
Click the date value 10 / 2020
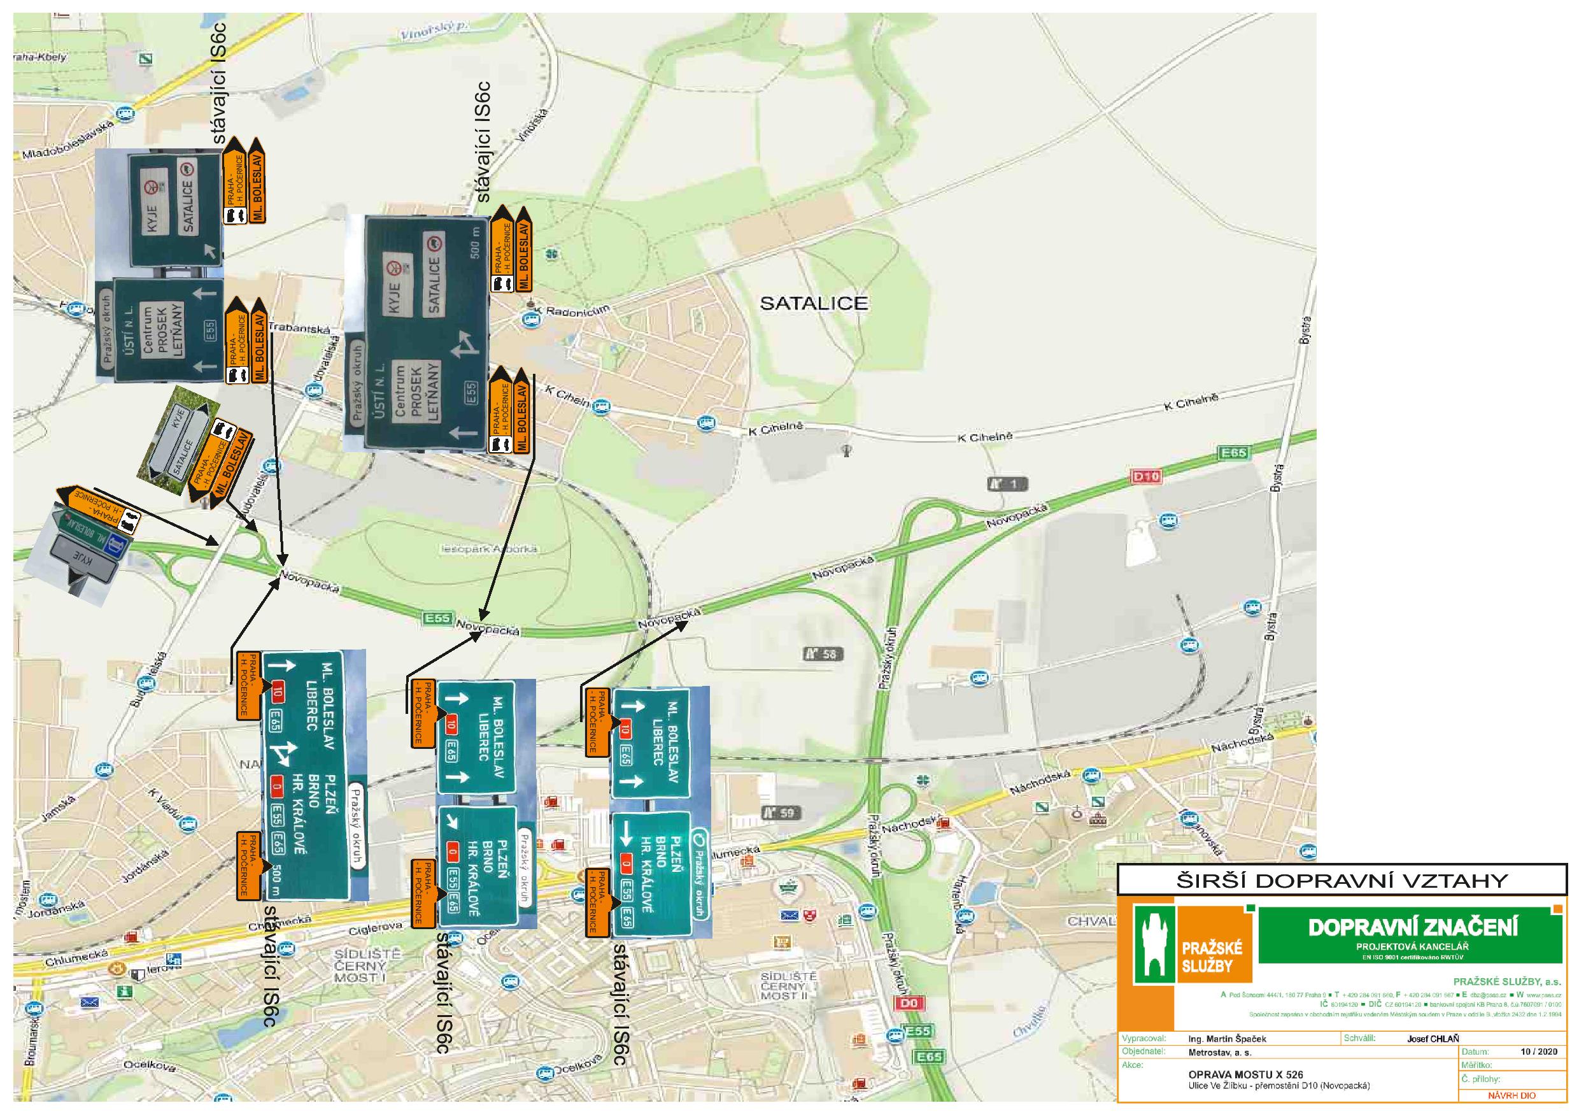click(x=1539, y=1051)
